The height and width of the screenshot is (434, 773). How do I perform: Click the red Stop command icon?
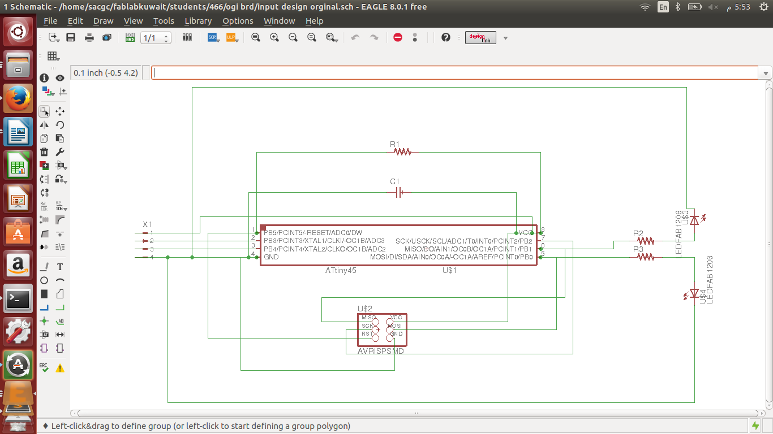pyautogui.click(x=398, y=37)
